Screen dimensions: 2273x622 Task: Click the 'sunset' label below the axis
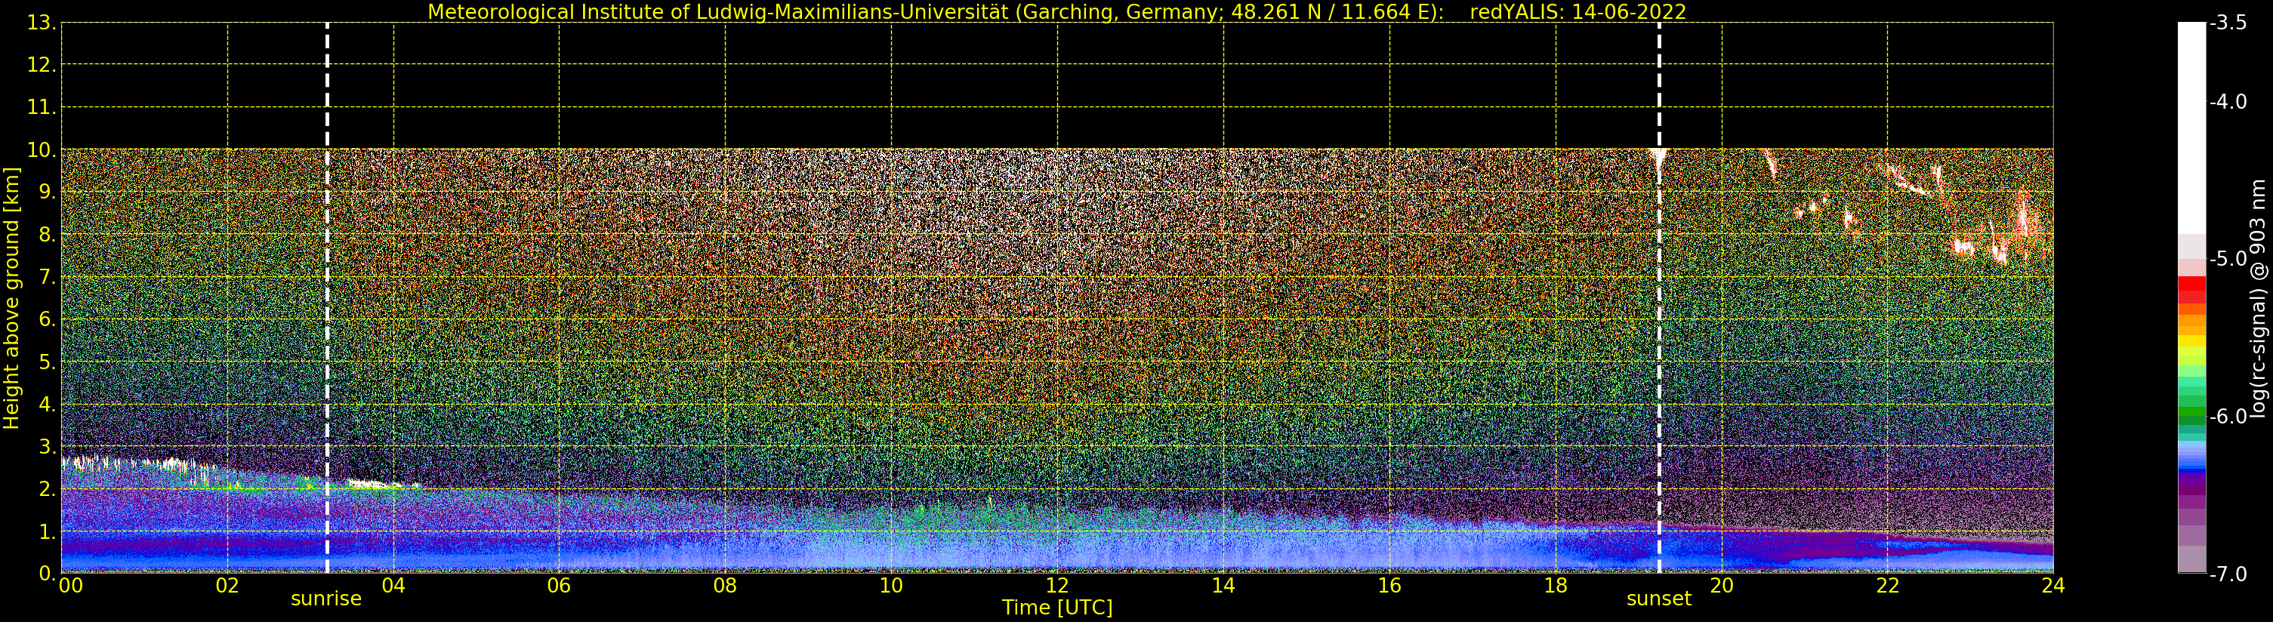(x=1659, y=599)
